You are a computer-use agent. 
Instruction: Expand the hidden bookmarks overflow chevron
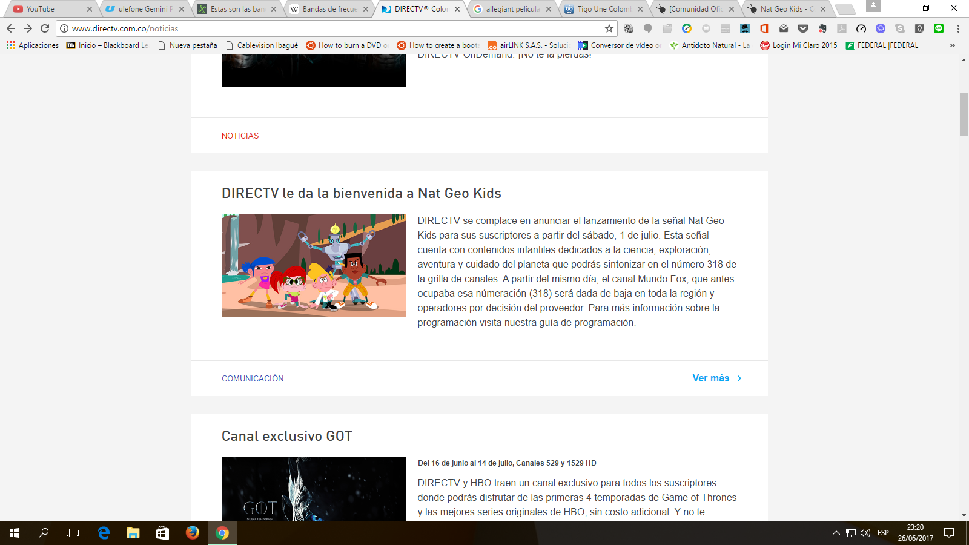tap(952, 45)
